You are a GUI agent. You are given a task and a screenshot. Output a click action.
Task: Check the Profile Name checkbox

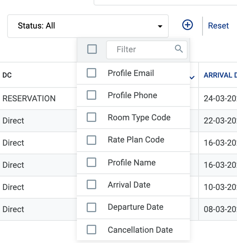click(92, 162)
